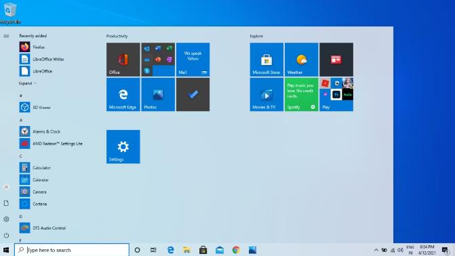Click the Power button in Start sidebar
The image size is (455, 256).
(x=6, y=236)
